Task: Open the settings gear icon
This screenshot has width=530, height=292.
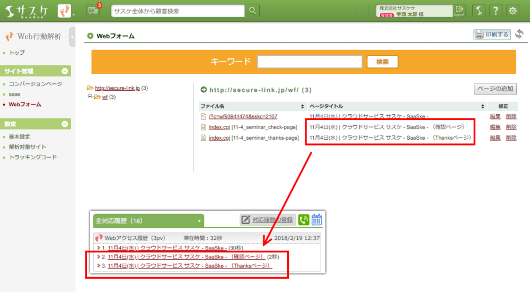Action: [513, 11]
